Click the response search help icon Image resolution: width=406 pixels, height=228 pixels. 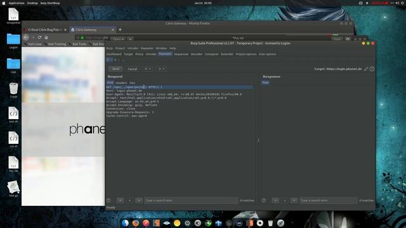point(264,200)
